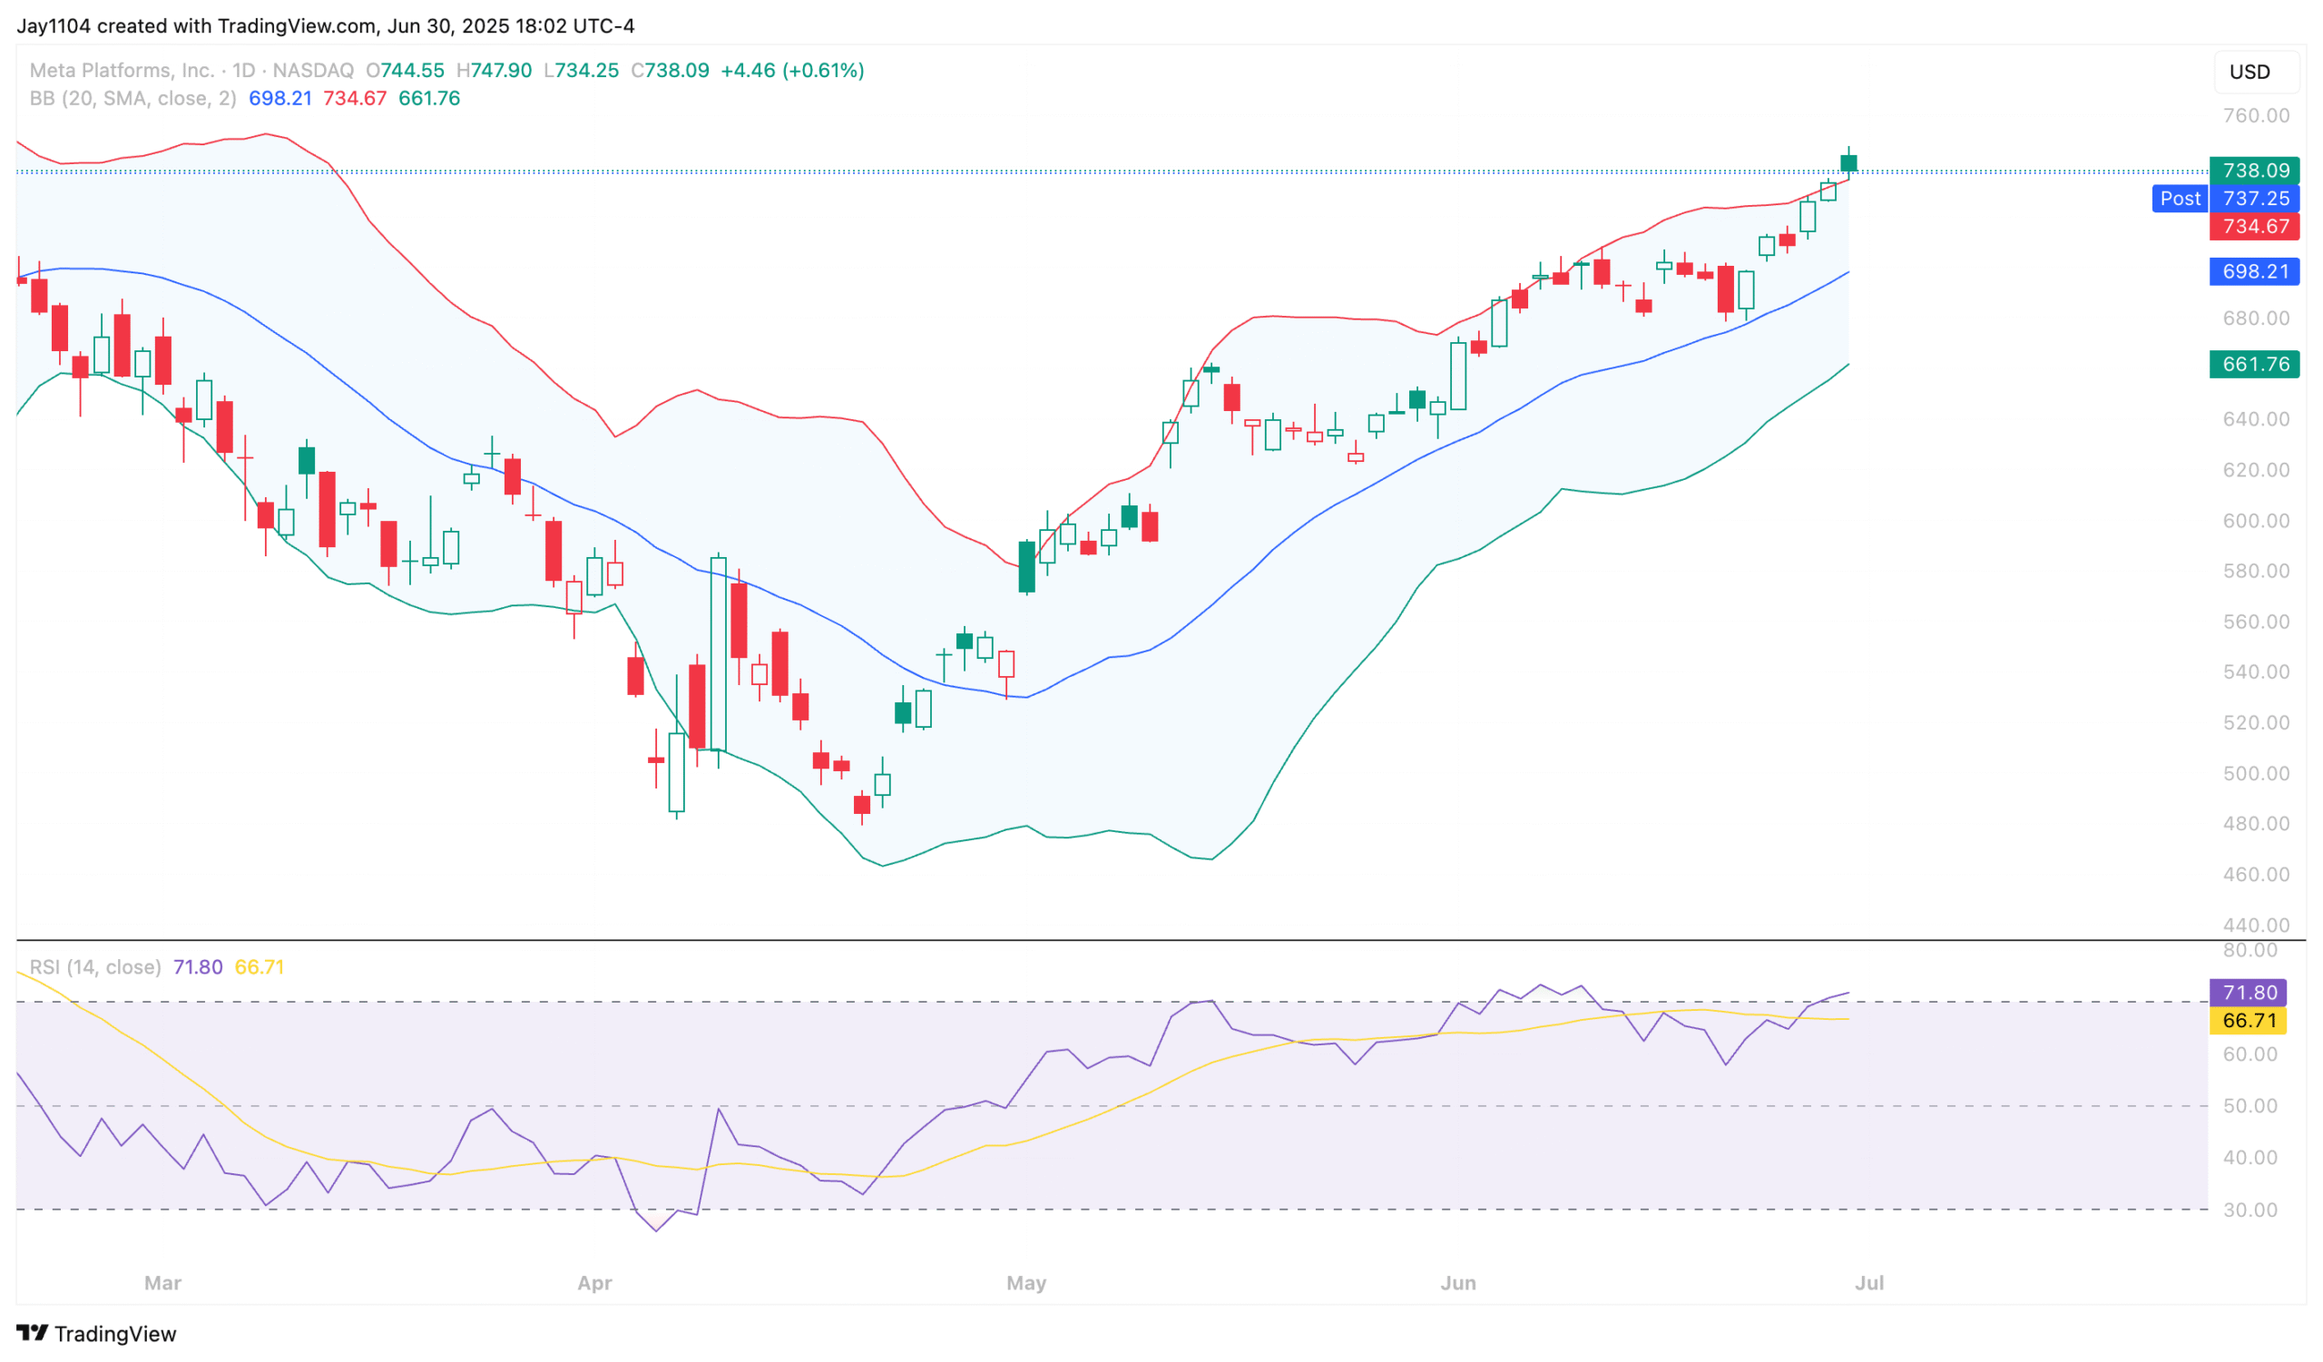Viewport: 2323px width, 1362px height.
Task: Click the Meta Platforms, Inc. symbol title
Action: click(122, 70)
